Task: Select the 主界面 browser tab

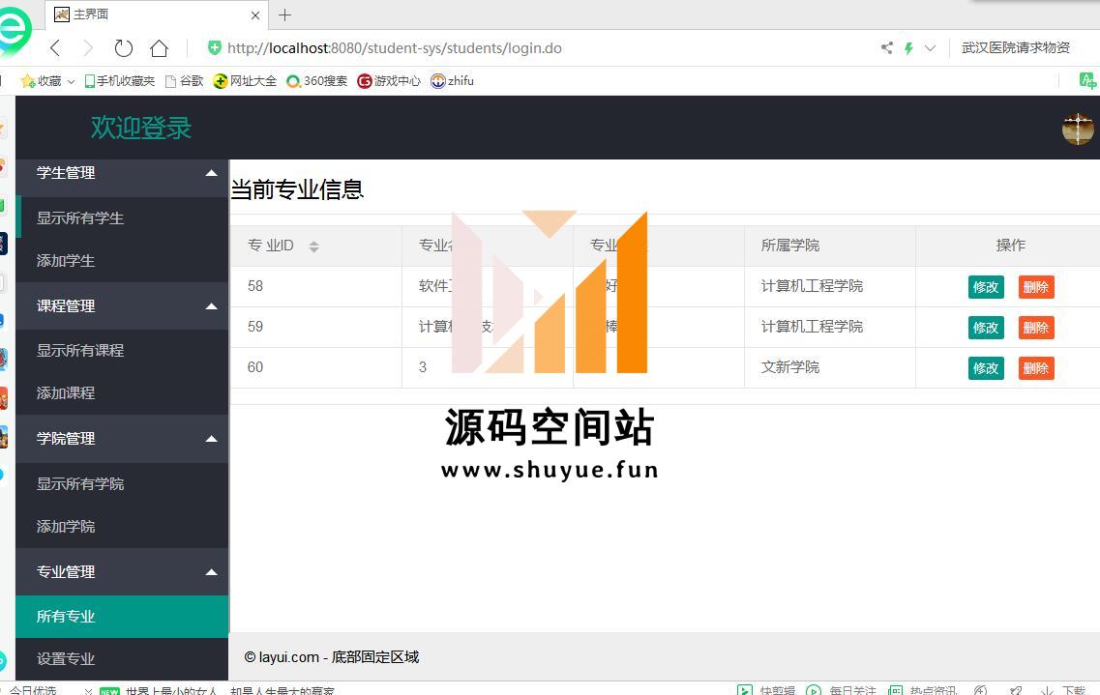Action: [x=158, y=14]
